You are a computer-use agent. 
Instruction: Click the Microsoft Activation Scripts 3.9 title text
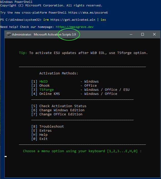pyautogui.click(x=55, y=35)
